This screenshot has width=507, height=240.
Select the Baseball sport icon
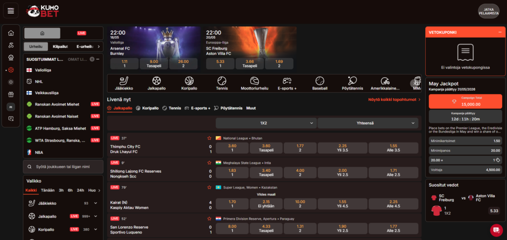320,83
